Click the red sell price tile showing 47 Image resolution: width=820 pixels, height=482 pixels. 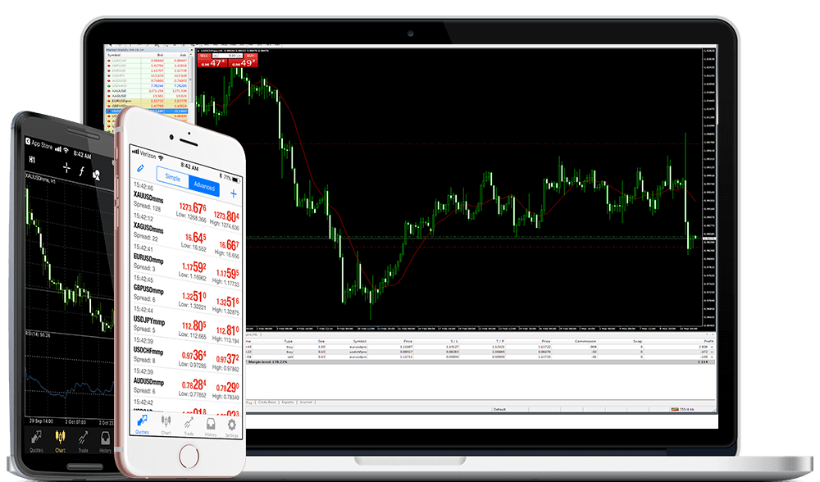(212, 63)
